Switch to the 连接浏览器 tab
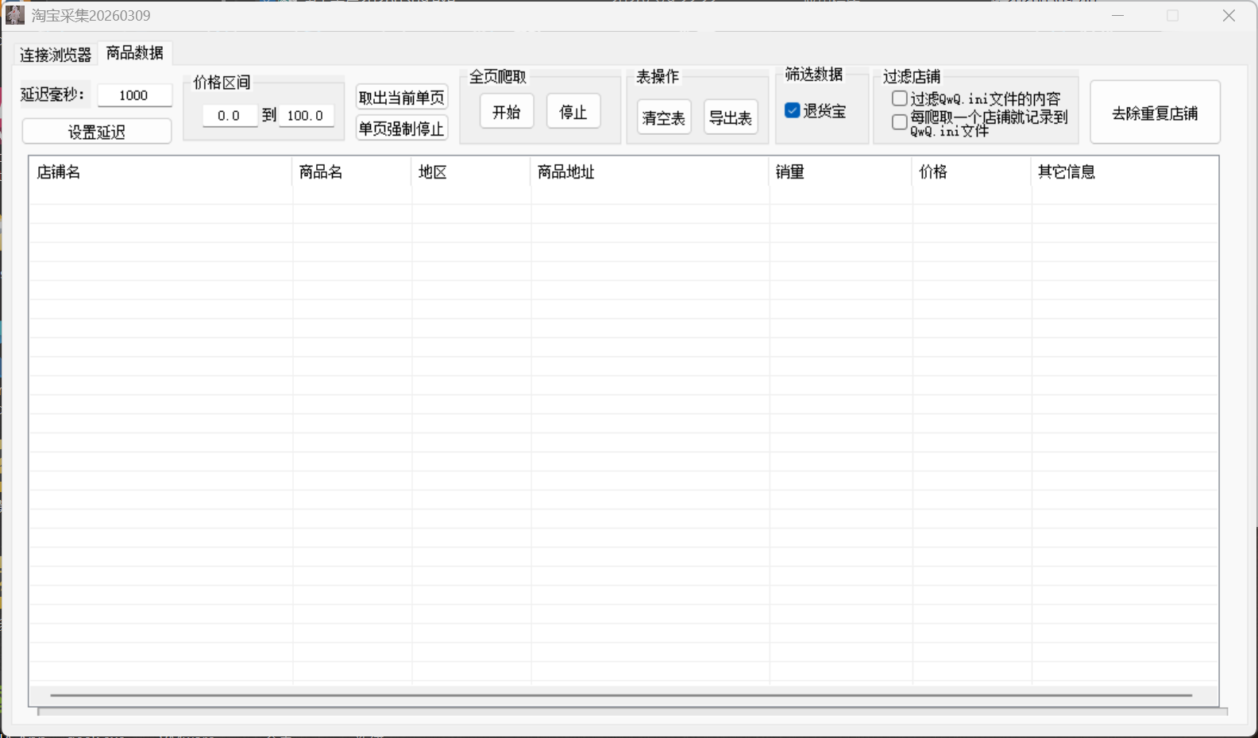1258x738 pixels. click(56, 54)
